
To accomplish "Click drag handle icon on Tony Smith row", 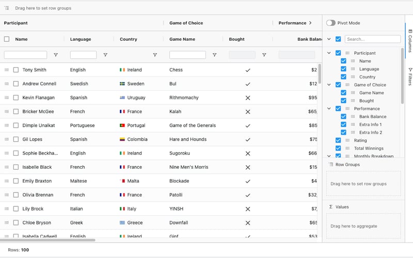I will (x=7, y=70).
